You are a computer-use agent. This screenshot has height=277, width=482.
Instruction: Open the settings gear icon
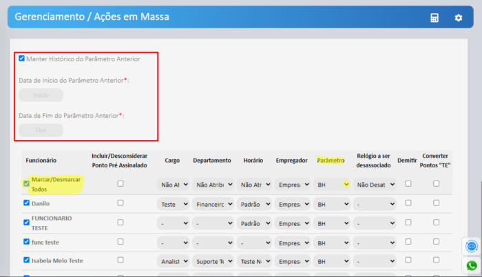[459, 17]
